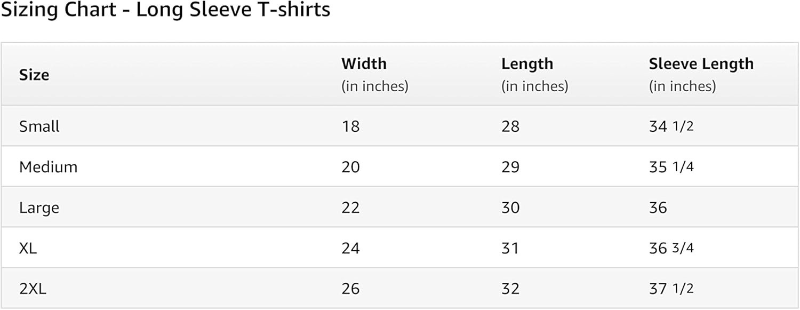Click the Sizing Chart title heading
800x310 pixels.
pyautogui.click(x=165, y=10)
